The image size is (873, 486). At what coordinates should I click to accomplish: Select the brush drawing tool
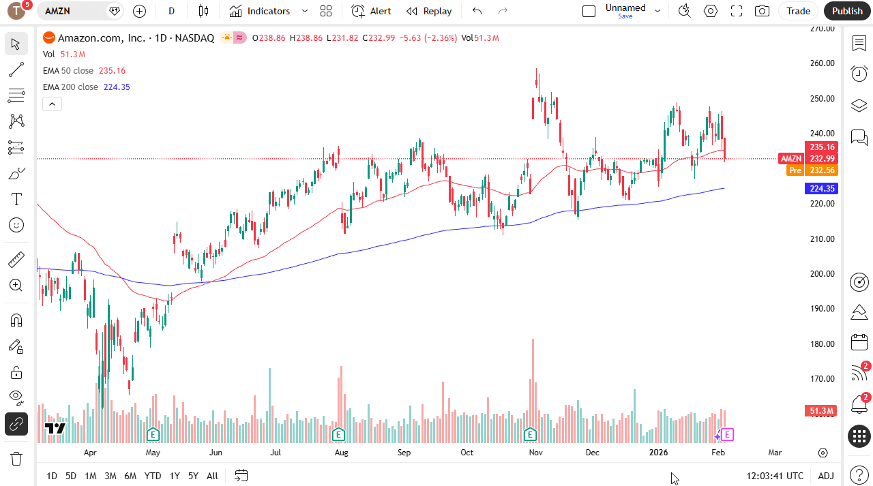(x=16, y=173)
